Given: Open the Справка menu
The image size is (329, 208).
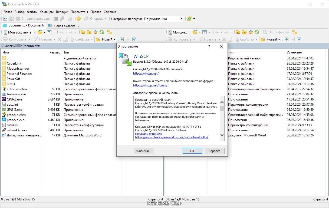Looking at the screenshot, I should click(110, 12).
